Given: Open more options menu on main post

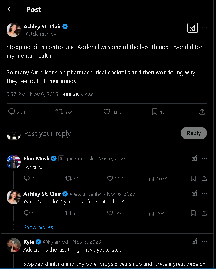Looking at the screenshot, I should (x=204, y=28).
